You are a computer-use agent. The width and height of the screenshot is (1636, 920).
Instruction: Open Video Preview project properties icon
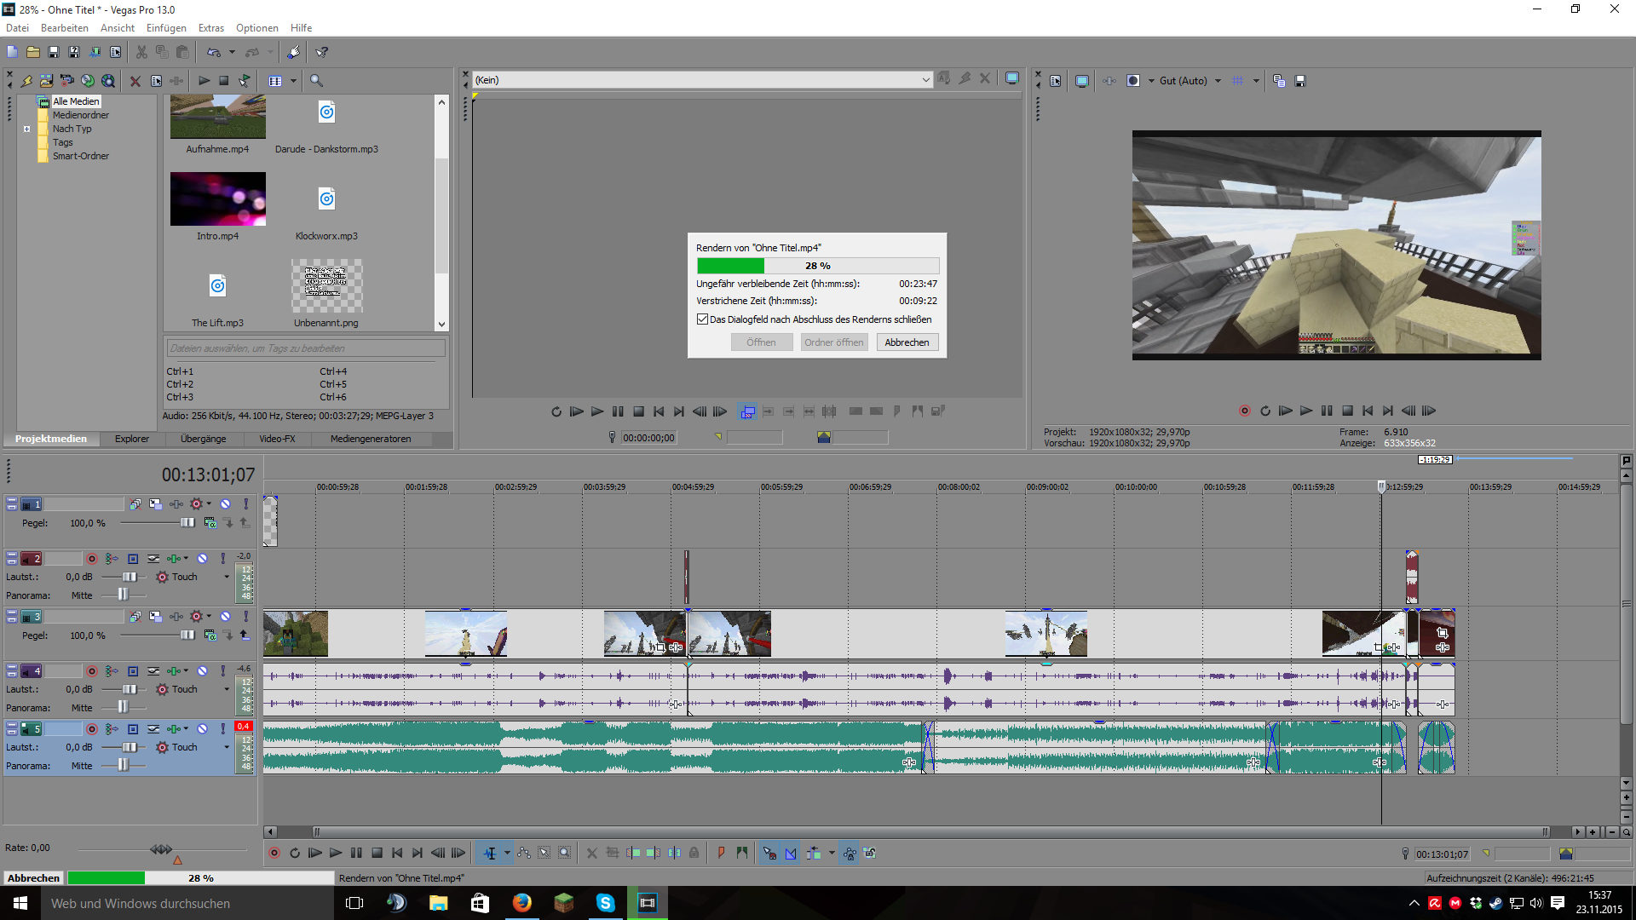point(1056,81)
